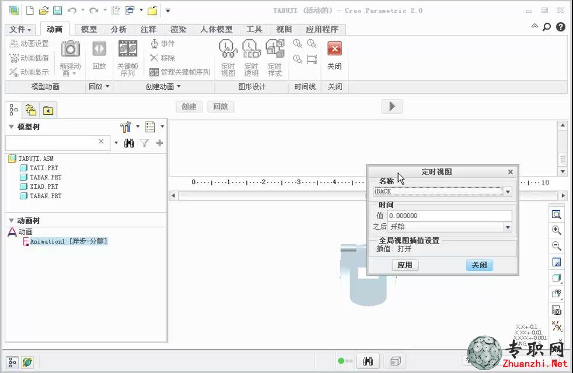Click the timeline horizontal scrollbar left arrow
573x373 pixels.
click(x=173, y=196)
